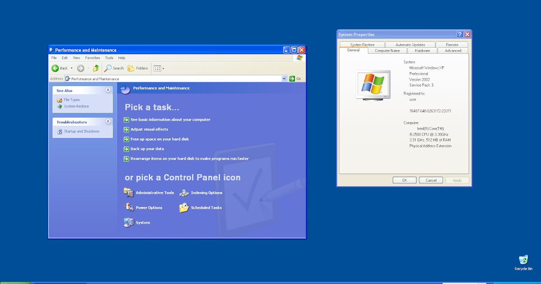Open System Restore link in See Also
This screenshot has height=284, width=541.
(x=76, y=106)
